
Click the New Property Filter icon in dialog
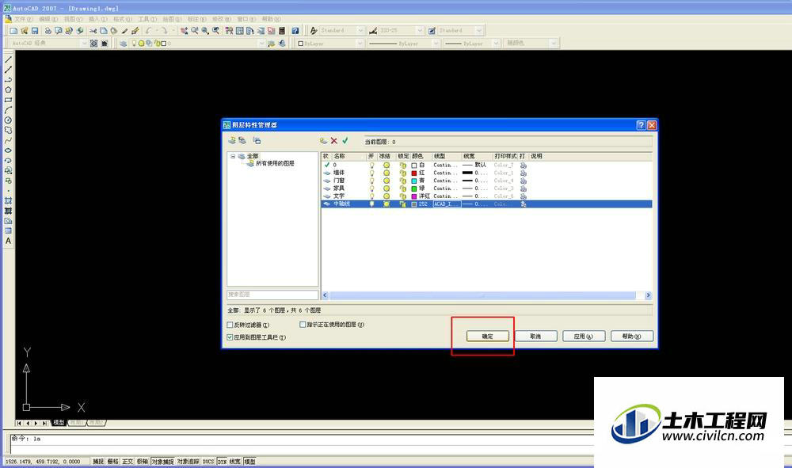232,140
